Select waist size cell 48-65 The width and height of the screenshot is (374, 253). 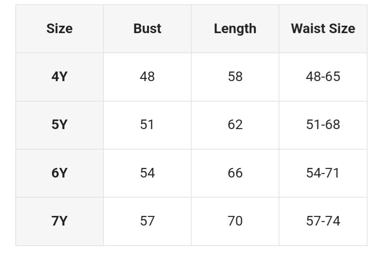(x=323, y=77)
